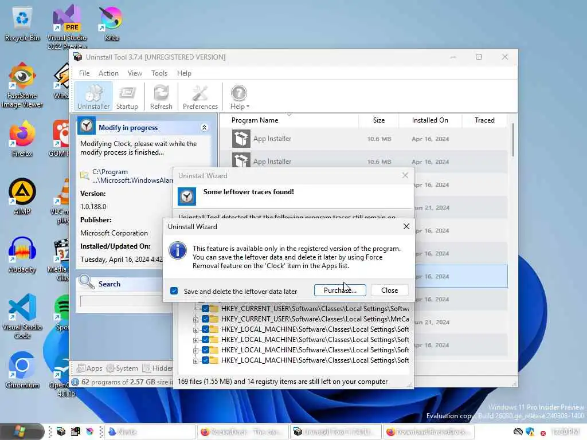Viewport: 587px width, 440px height.
Task: Uncheck the last HKEY_LOCAL_MACHINE registry entry
Action: click(205, 360)
